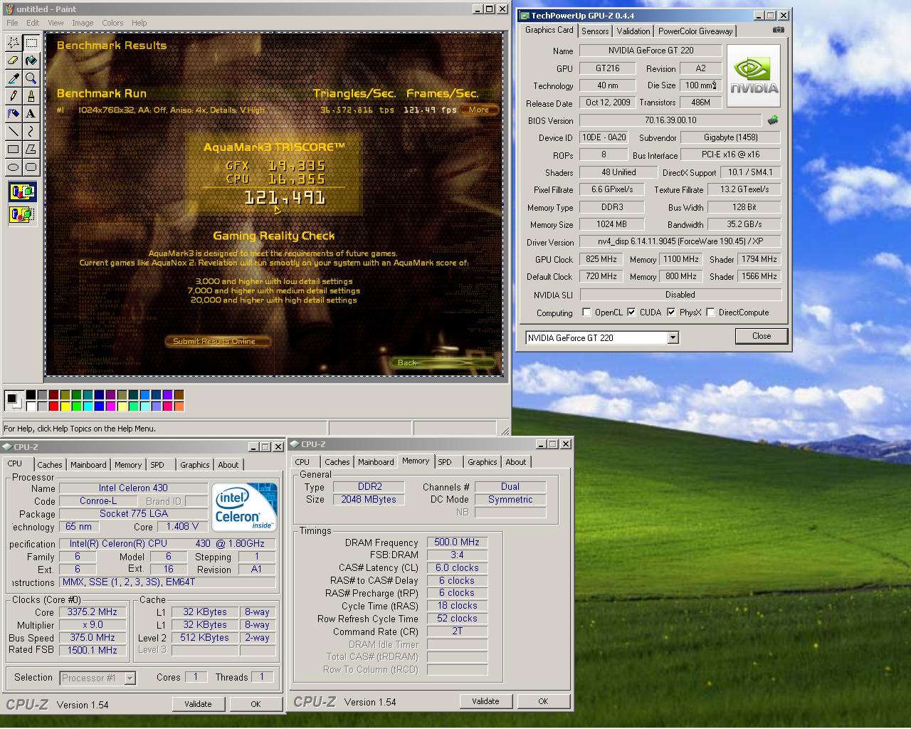Select the Text tool in Paint
Image resolution: width=911 pixels, height=729 pixels.
click(x=31, y=114)
